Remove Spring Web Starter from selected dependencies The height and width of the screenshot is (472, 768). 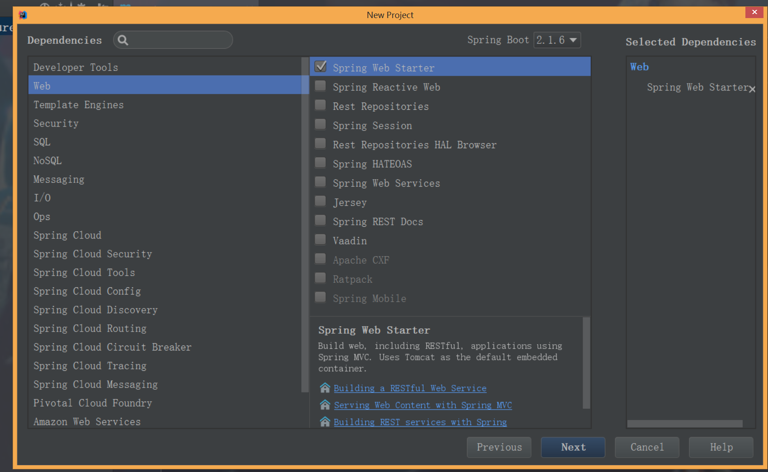coord(752,89)
